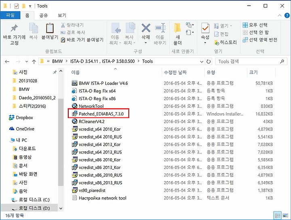Image resolution: width=291 pixels, height=220 pixels.
Task: Select the RCleanerV4.2 file
Action: click(89, 122)
